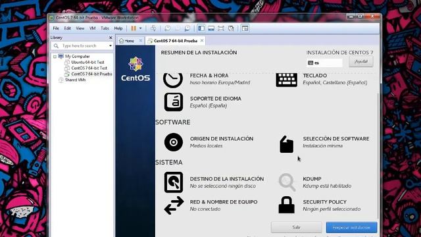This screenshot has width=421, height=237.
Task: Open the Edit menu
Action: point(67,28)
